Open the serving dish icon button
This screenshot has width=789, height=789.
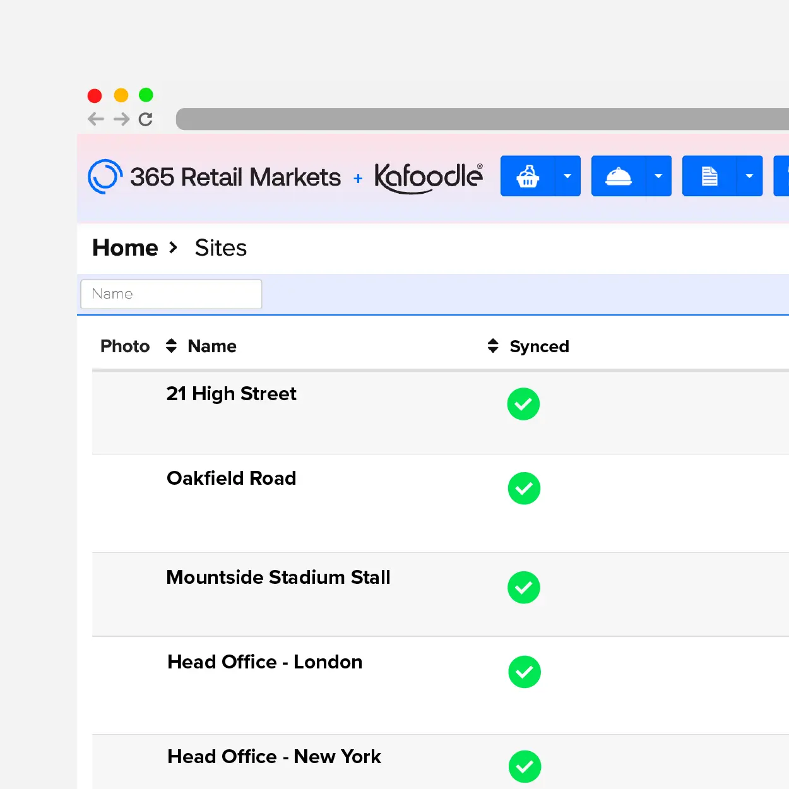point(619,176)
